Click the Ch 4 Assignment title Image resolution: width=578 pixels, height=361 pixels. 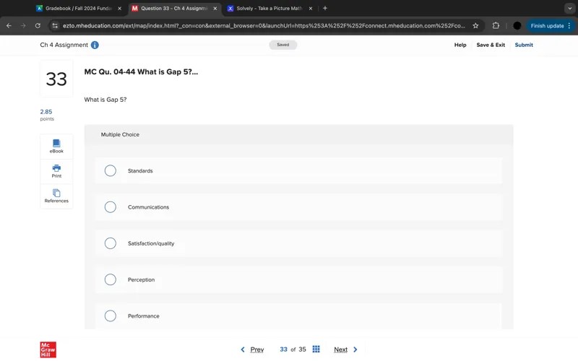64,45
